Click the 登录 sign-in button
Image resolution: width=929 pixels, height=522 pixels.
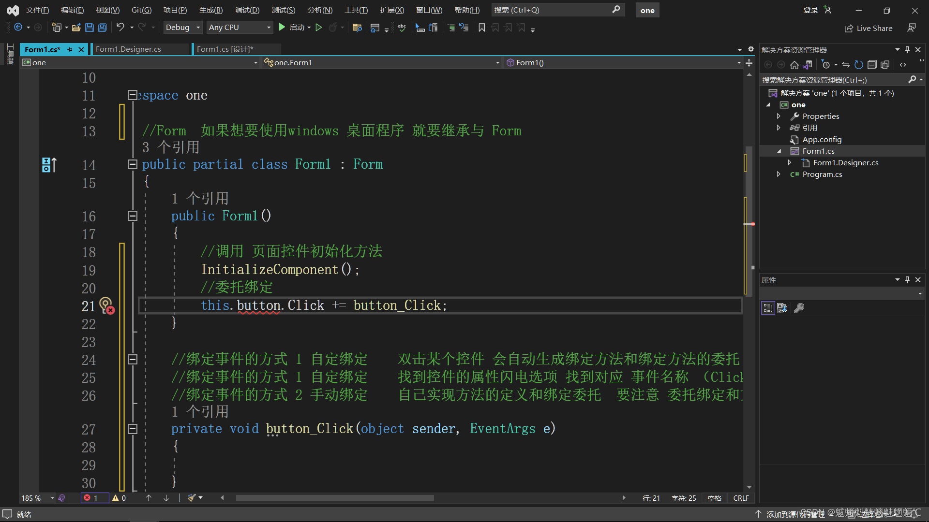click(810, 10)
